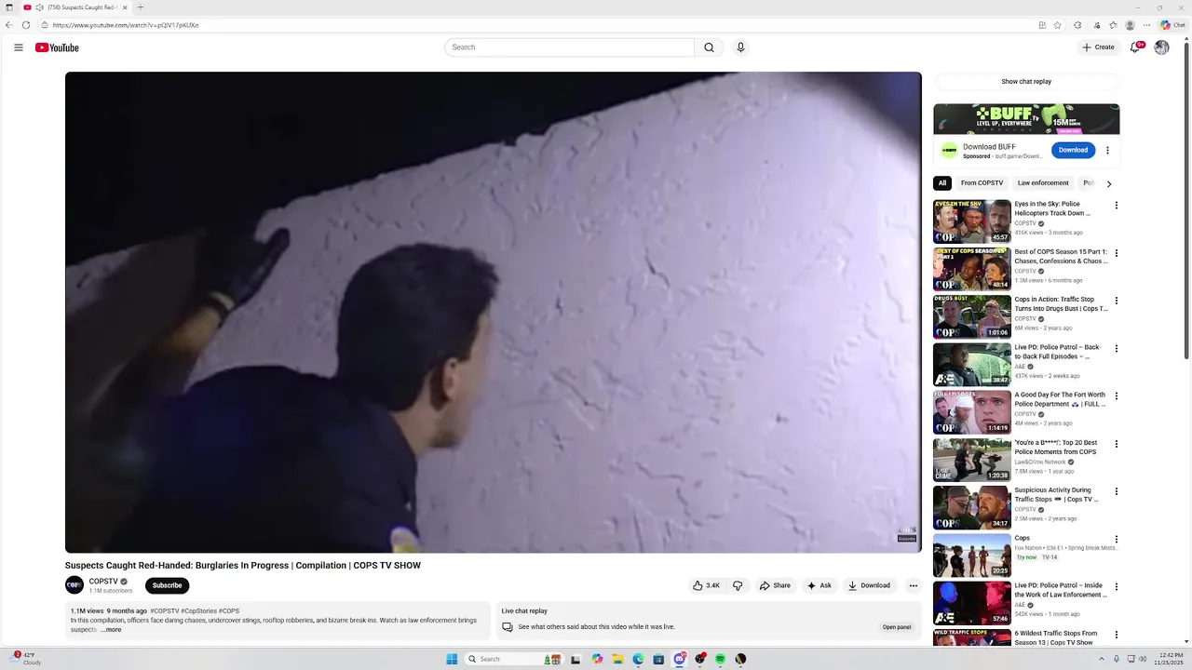
Task: Open options menu for BUFF ad
Action: [x=1107, y=150]
